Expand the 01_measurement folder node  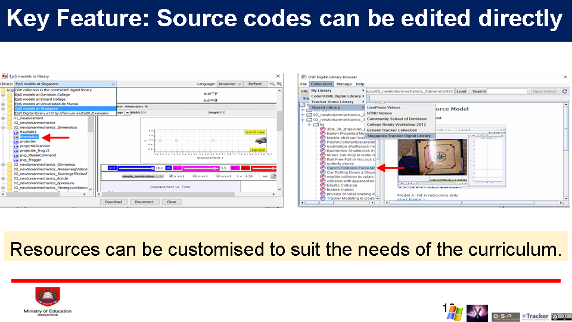[x=3, y=118]
